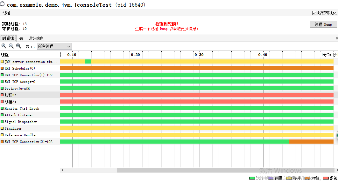Screen dimensions: 338x183
Task: Click the com.example.demo.jvm.JconsoleTest title text
Action: [59, 5]
